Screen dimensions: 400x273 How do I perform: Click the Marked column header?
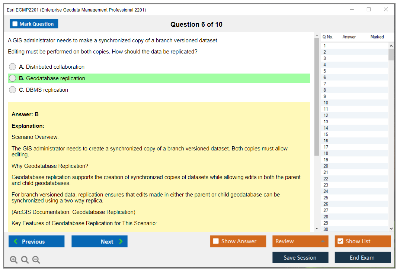377,37
